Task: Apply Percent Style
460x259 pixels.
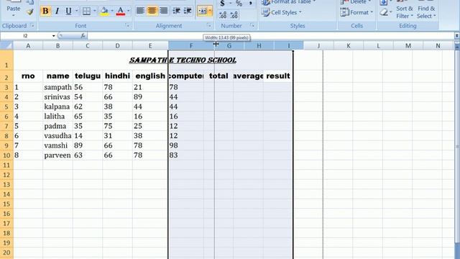Action: click(x=239, y=3)
